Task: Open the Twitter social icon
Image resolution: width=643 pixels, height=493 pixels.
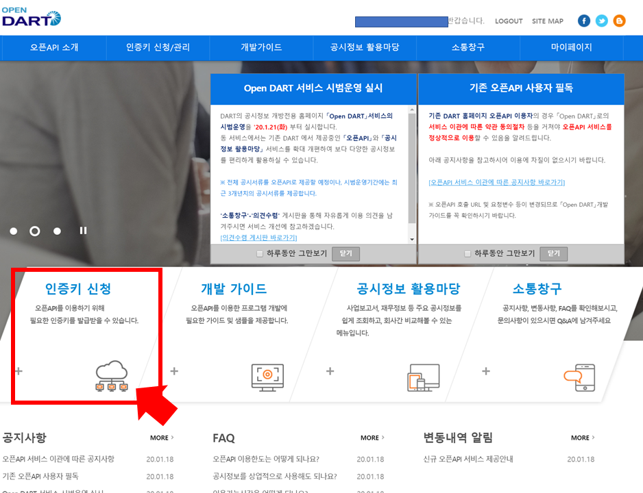Action: click(x=602, y=21)
